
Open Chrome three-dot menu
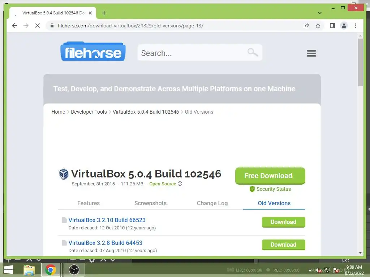click(x=356, y=26)
